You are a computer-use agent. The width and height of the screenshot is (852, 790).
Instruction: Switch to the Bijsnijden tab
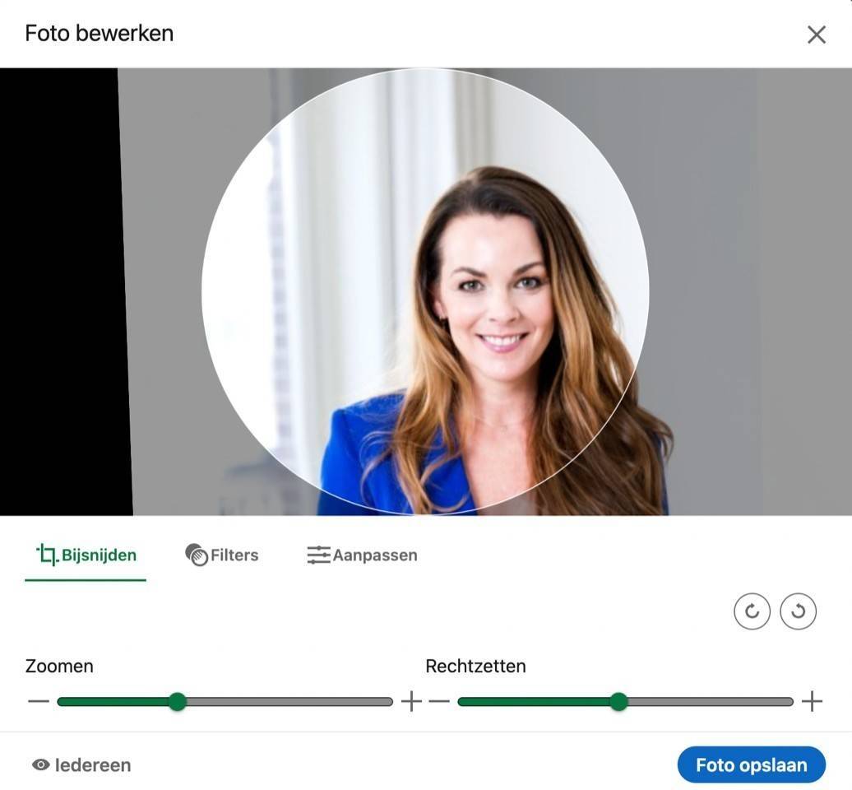coord(86,555)
